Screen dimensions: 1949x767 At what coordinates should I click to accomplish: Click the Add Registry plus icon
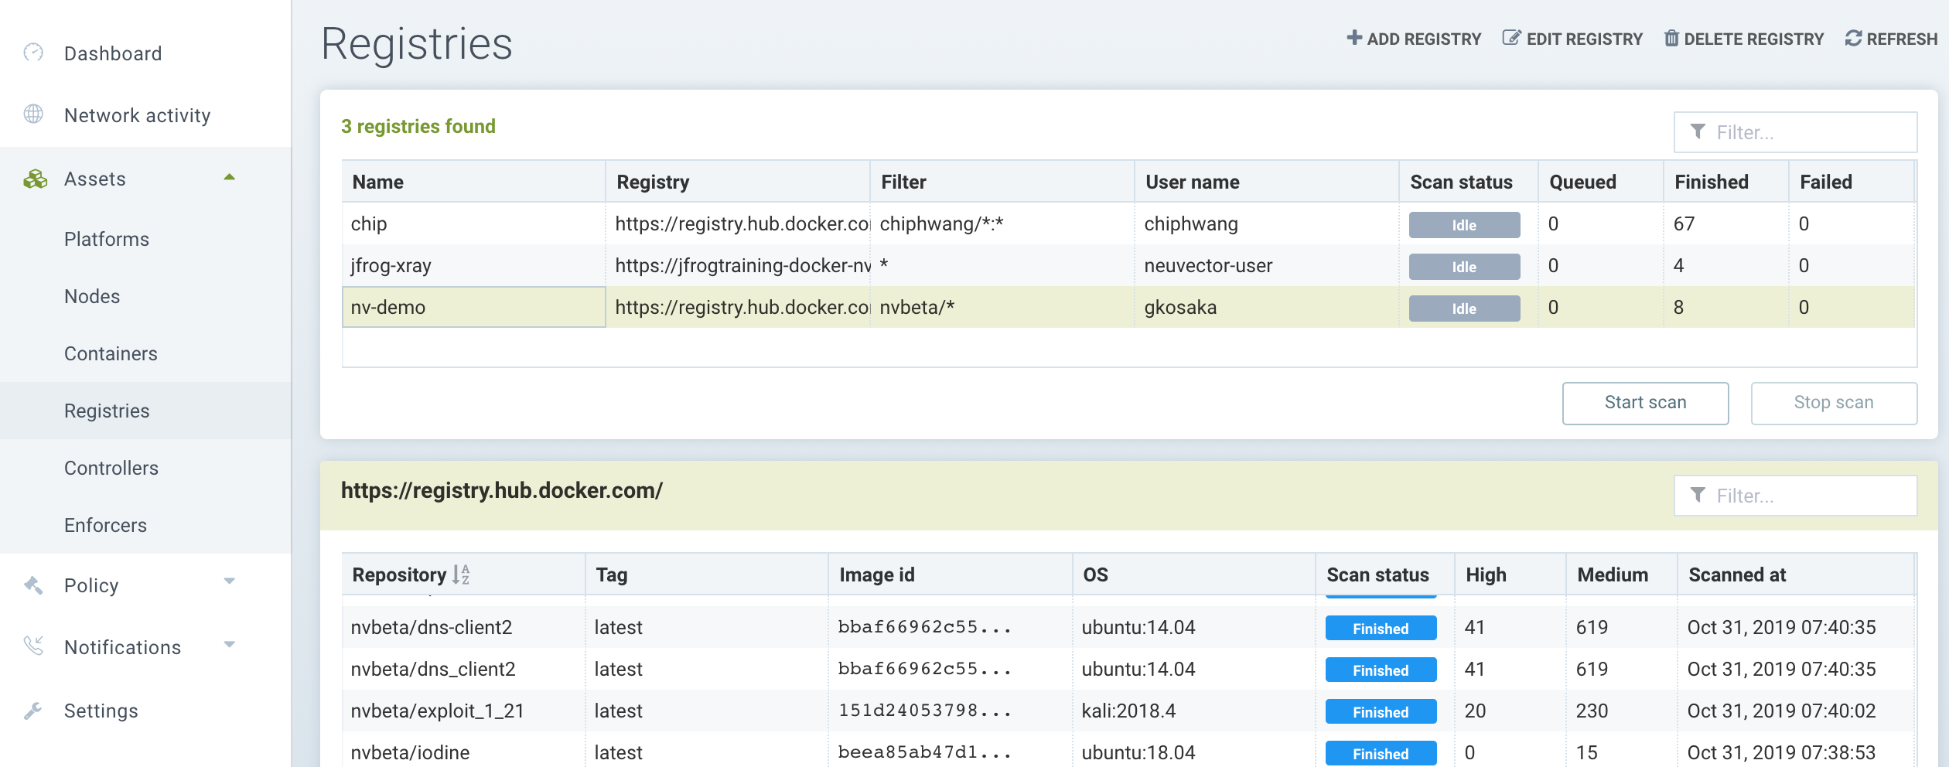(x=1353, y=38)
